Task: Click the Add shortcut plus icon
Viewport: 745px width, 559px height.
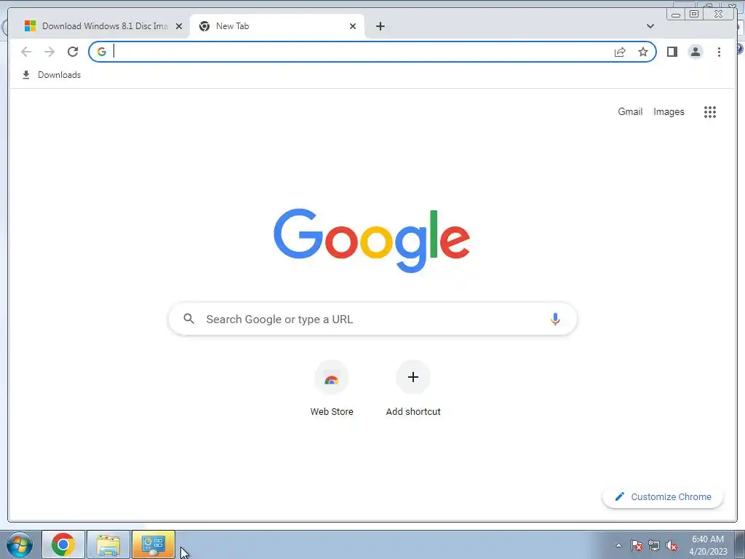Action: 413,377
